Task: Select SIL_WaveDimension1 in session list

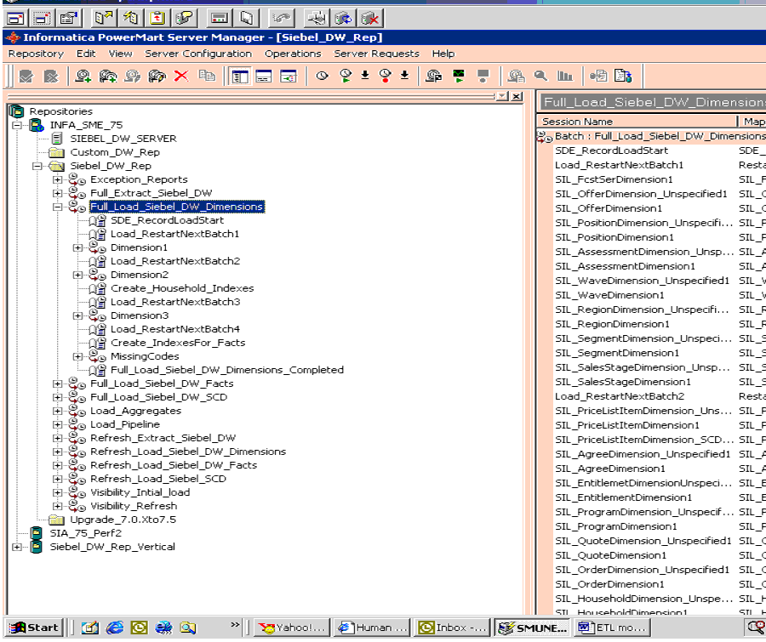Action: (x=609, y=295)
